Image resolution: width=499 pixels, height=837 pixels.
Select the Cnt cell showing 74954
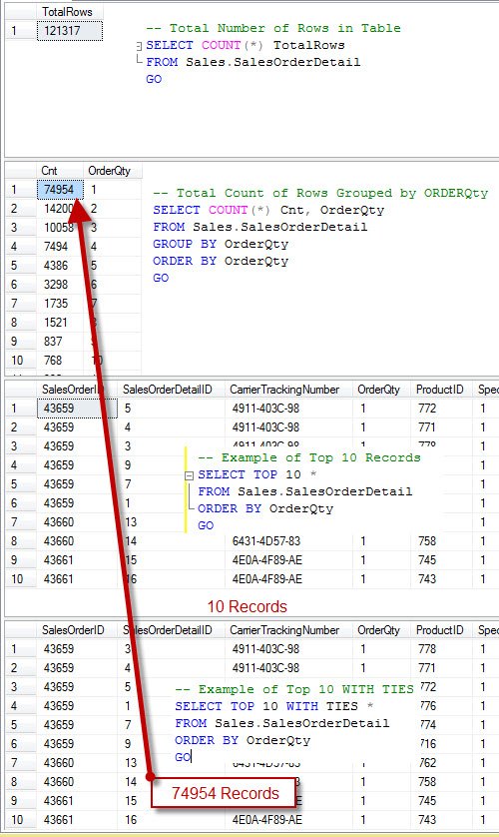tap(60, 190)
